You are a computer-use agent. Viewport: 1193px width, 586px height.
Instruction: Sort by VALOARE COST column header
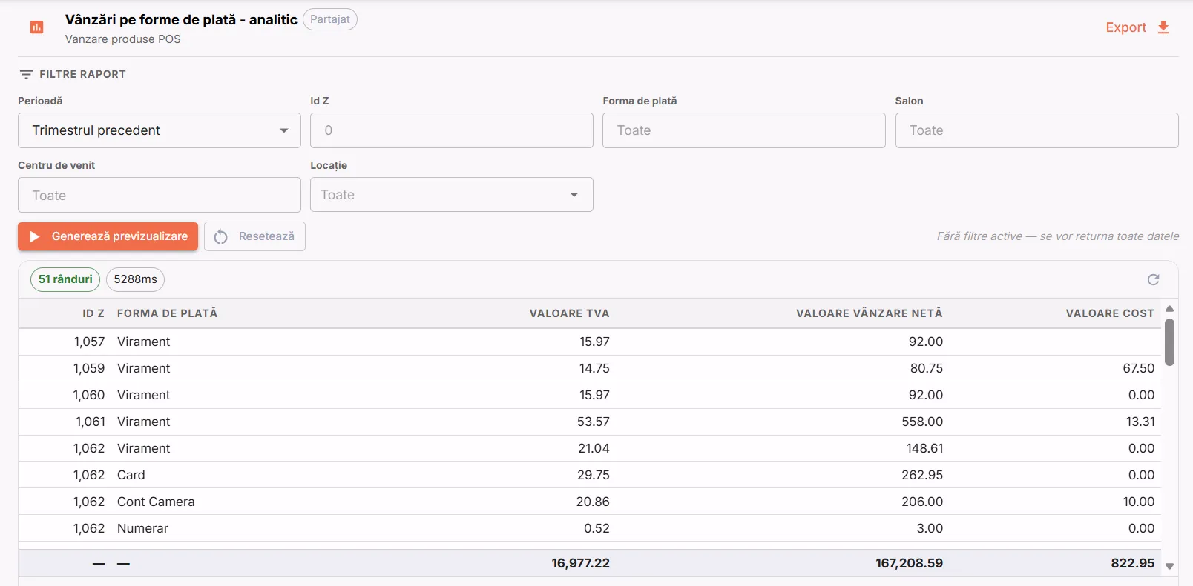click(x=1110, y=313)
